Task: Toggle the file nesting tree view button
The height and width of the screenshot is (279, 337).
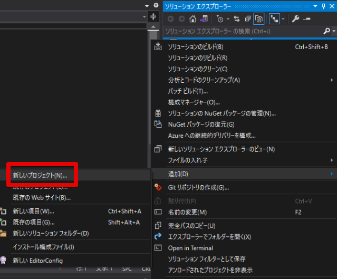Action: tap(274, 19)
